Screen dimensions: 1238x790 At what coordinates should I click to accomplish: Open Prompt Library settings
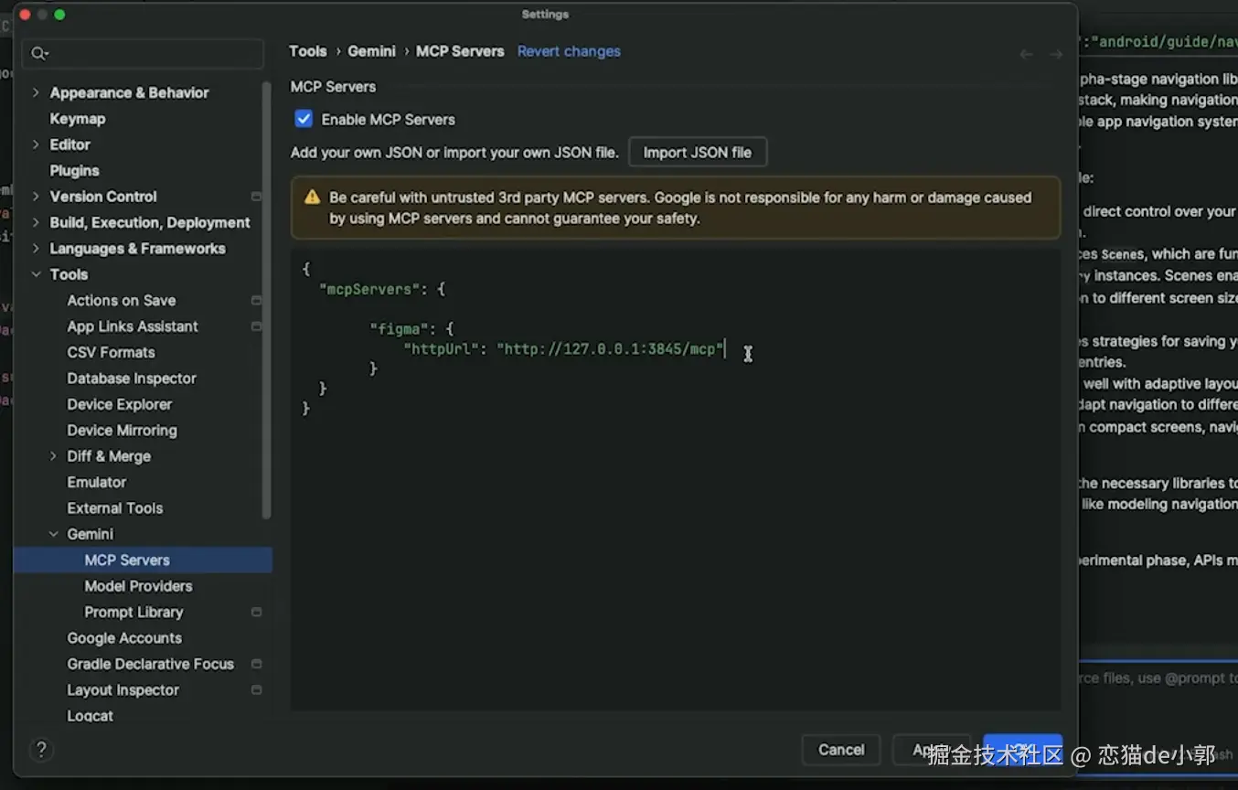(x=133, y=613)
